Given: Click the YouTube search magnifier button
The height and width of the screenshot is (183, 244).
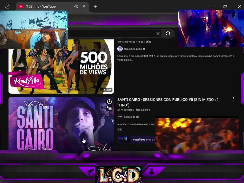Looking at the screenshot, I should tap(168, 34).
